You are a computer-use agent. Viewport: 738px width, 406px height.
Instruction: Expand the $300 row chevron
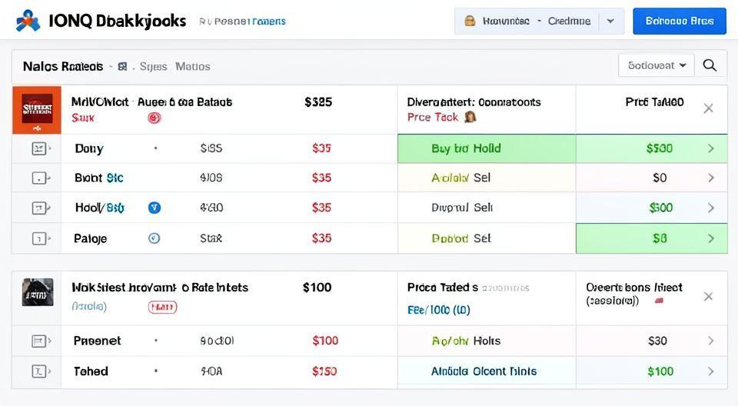pos(710,148)
